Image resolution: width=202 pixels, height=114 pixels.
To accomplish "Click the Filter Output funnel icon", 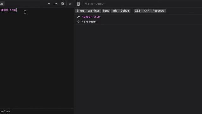I will tap(86, 4).
